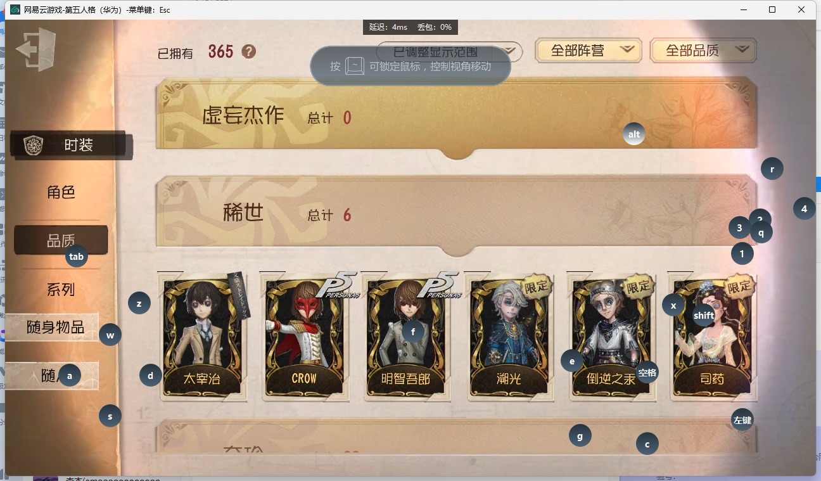Image resolution: width=821 pixels, height=481 pixels.
Task: Choose the 司药 limited costume card
Action: pos(714,337)
